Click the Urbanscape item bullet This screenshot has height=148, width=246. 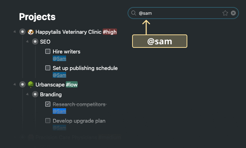pos(22,84)
